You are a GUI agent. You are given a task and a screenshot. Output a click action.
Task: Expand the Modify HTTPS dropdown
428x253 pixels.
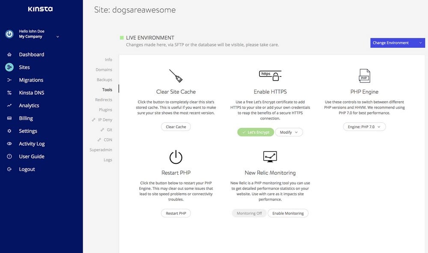pos(289,132)
